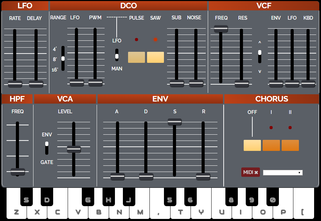
Task: Play the black piano key 8
Action: [x=232, y=196]
